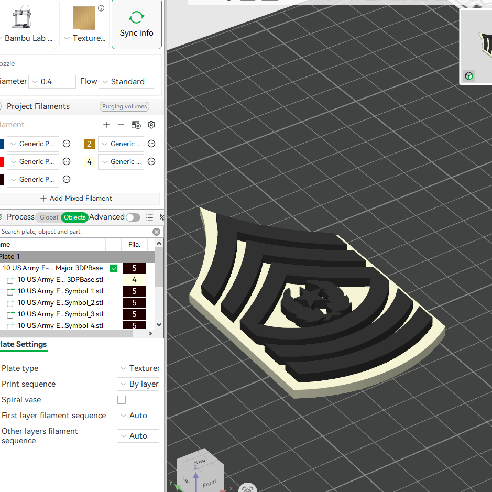
Task: Click search plate, object and part field
Action: pos(75,232)
